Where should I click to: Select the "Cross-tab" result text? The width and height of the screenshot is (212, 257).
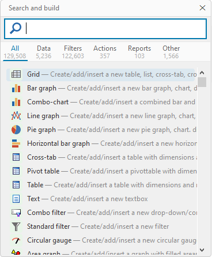pyautogui.click(x=41, y=157)
